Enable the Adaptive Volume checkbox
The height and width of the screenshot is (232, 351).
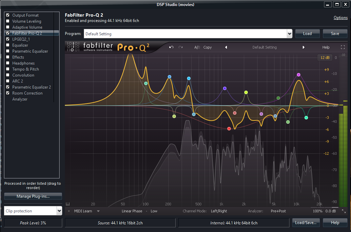coord(8,27)
